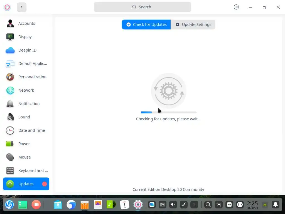The height and width of the screenshot is (214, 285).
Task: Go back using the back arrow
Action: (22, 7)
